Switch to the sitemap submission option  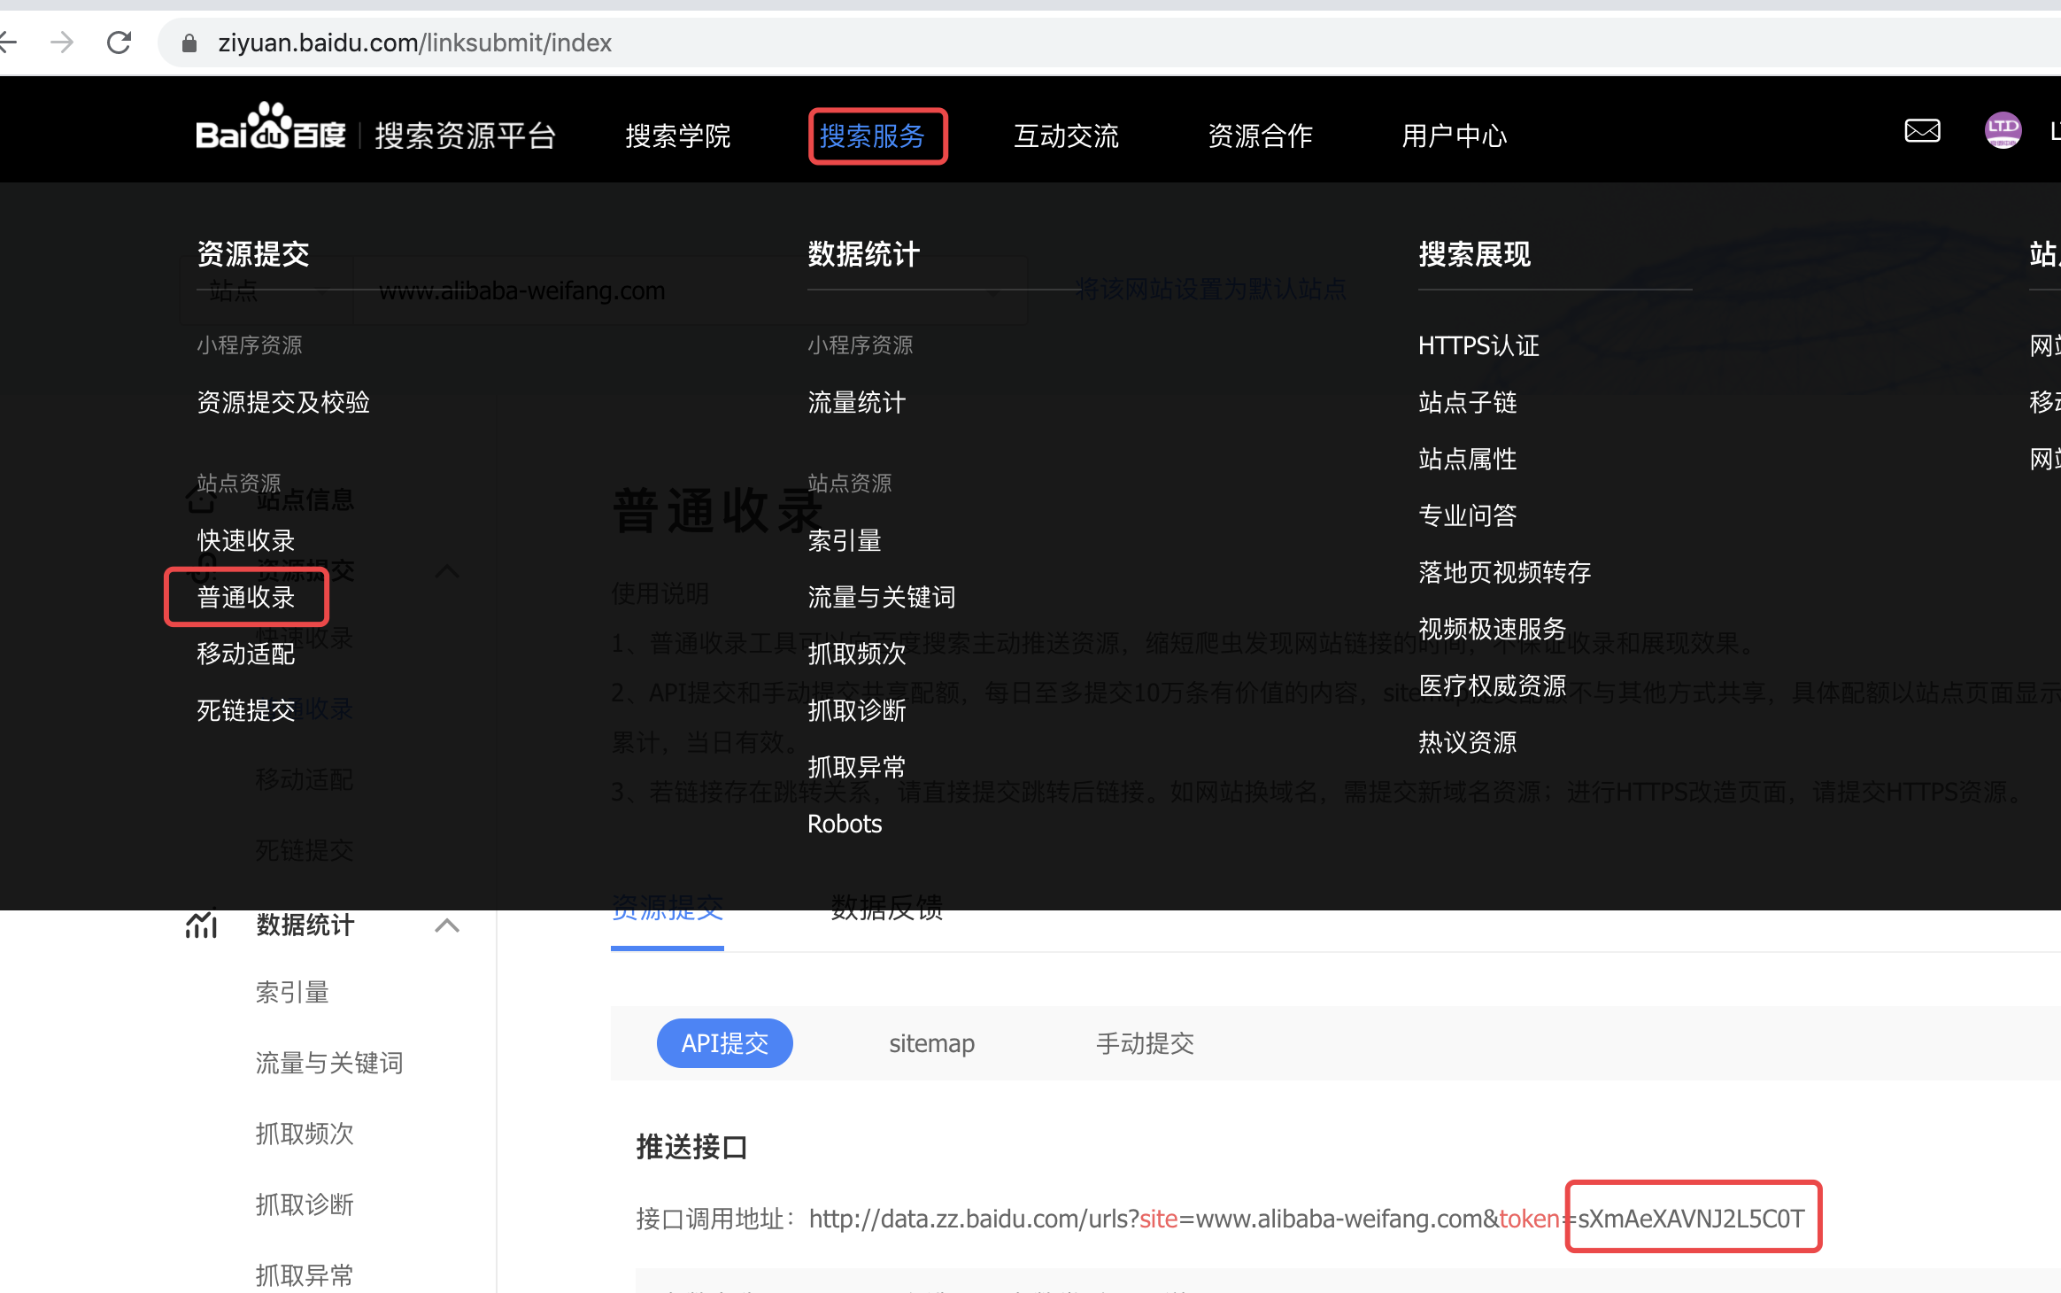(x=931, y=1043)
